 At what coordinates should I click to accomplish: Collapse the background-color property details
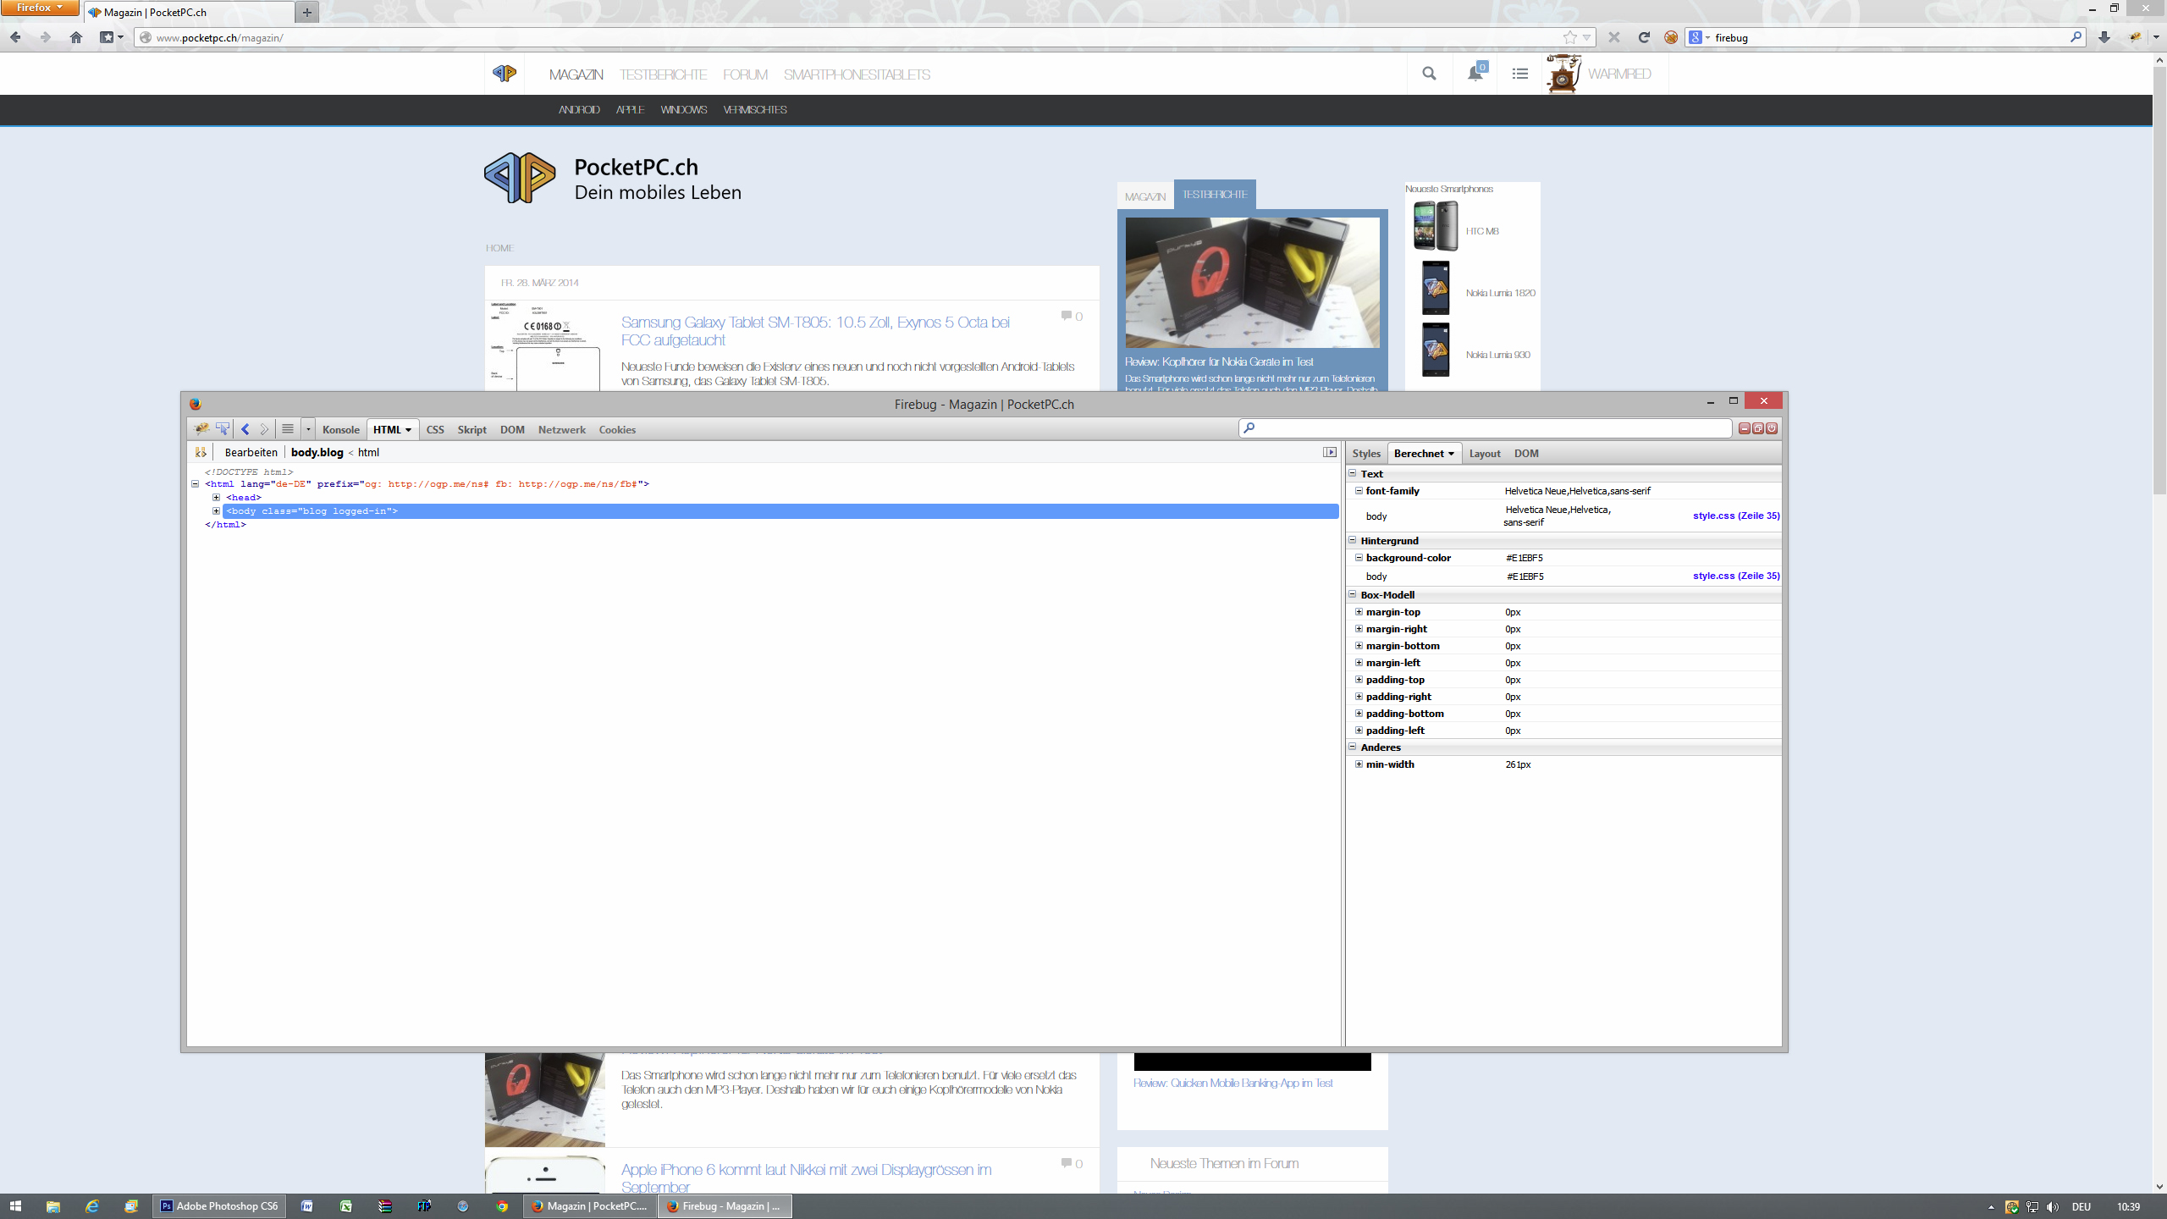tap(1359, 558)
